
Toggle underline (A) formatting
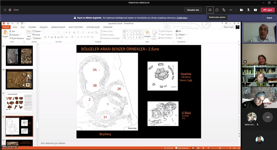click(52, 37)
